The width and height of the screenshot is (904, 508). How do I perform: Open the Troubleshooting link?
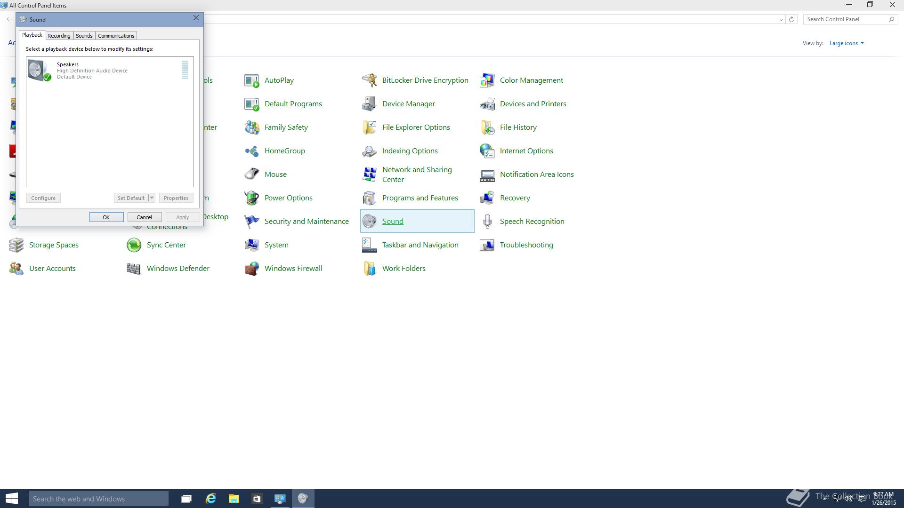pos(526,245)
